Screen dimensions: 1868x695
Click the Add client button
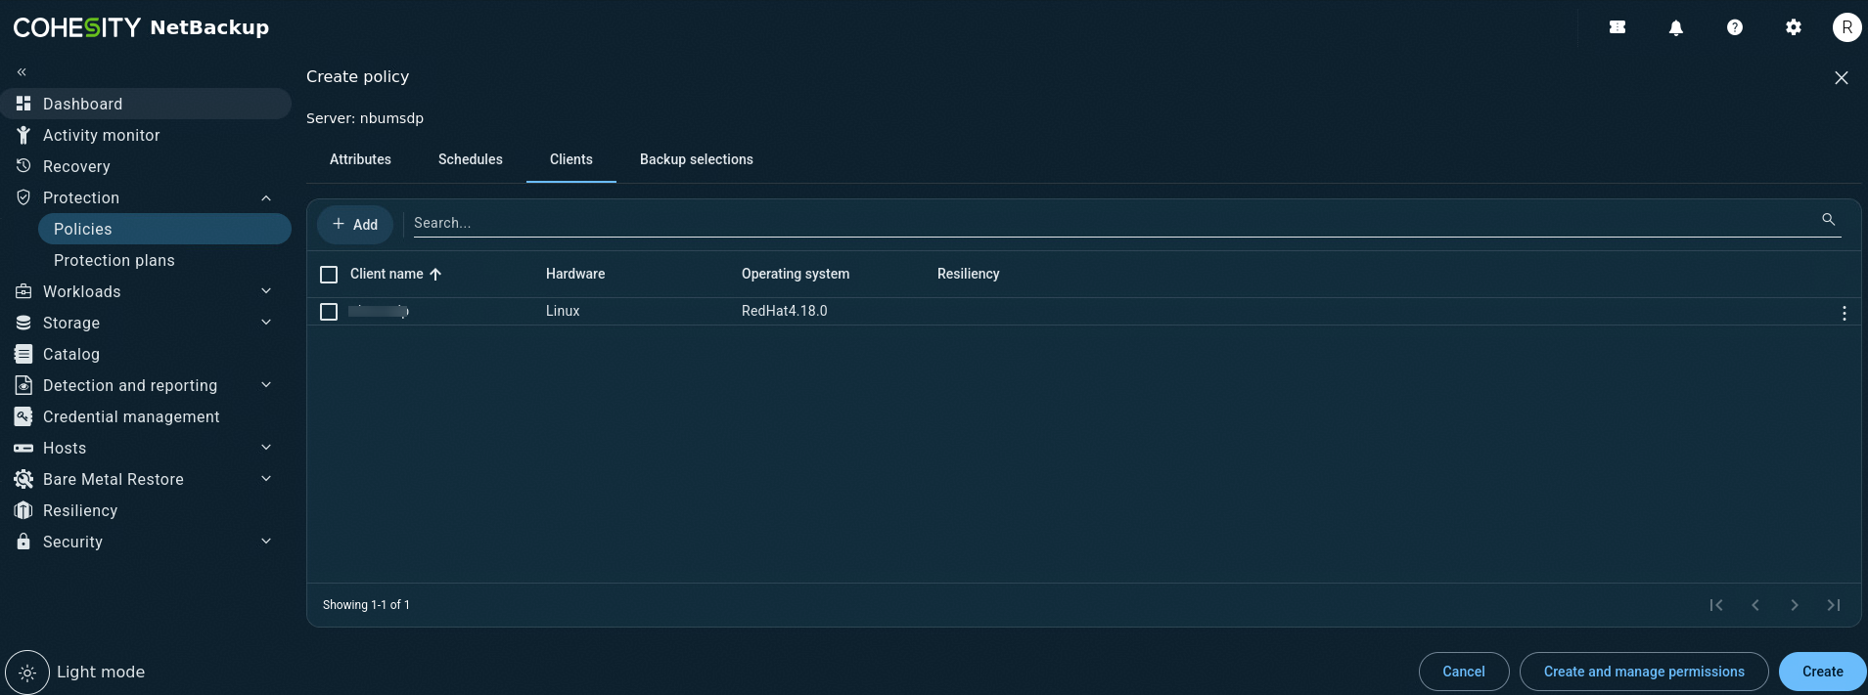(354, 224)
